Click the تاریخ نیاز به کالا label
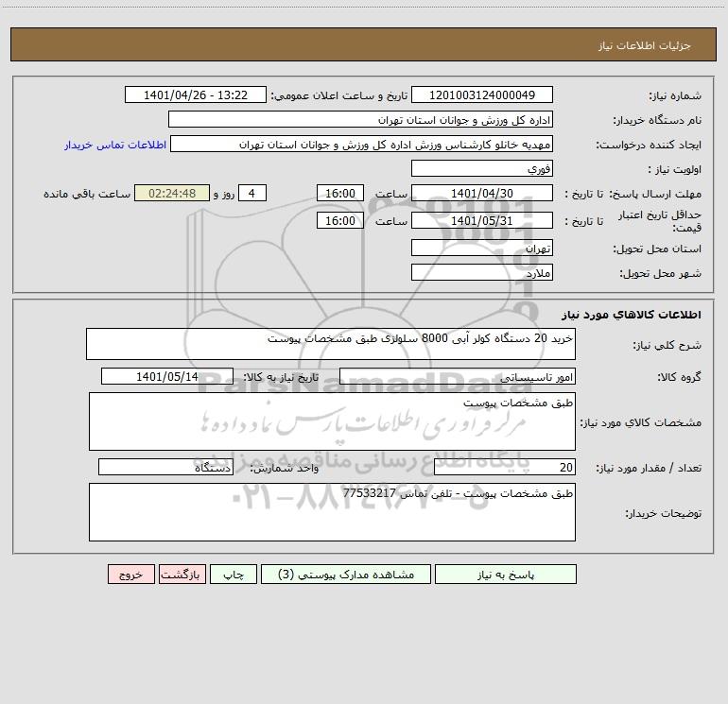The height and width of the screenshot is (704, 728). click(282, 378)
